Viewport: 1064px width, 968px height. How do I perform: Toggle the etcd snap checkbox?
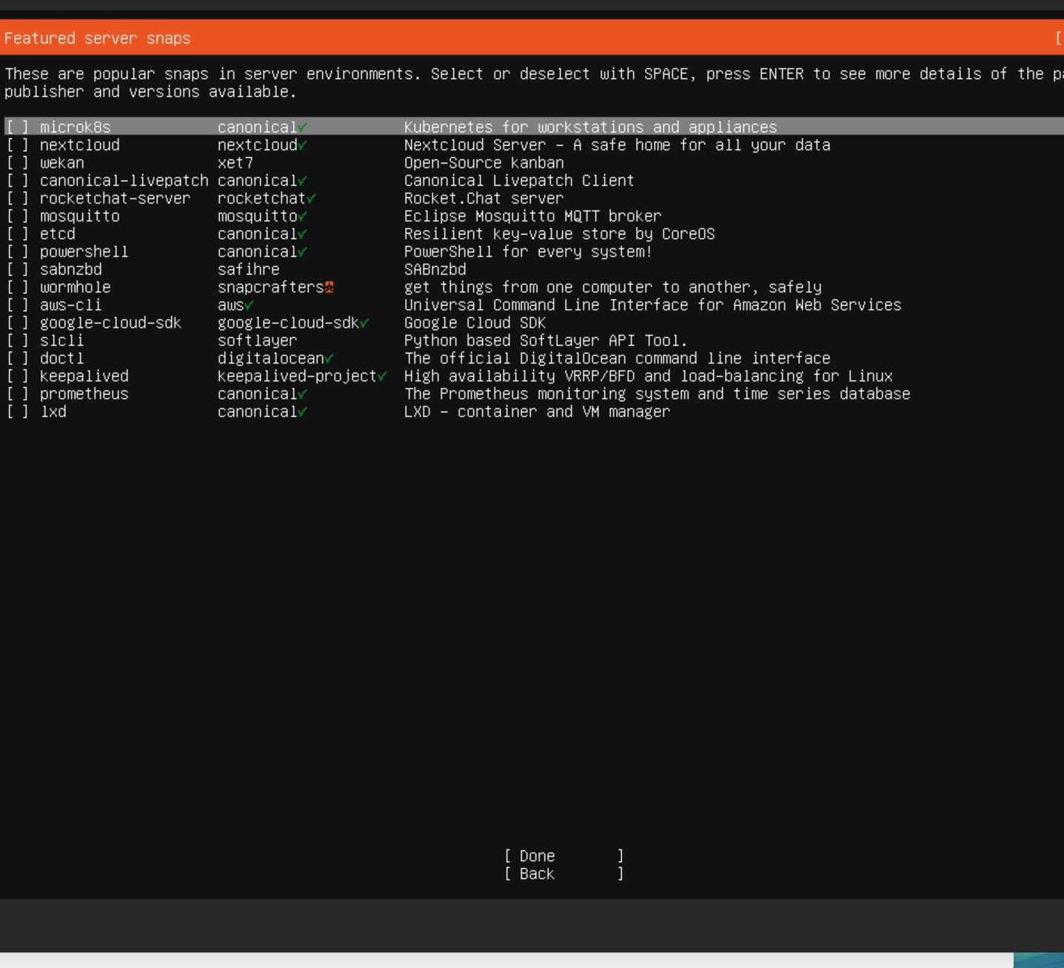click(x=17, y=234)
